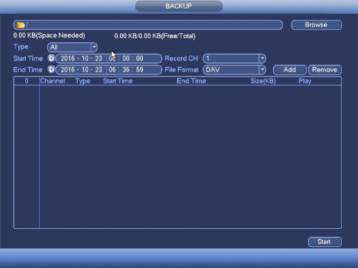Click the 0 count column header
The image size is (358, 268).
pos(26,81)
